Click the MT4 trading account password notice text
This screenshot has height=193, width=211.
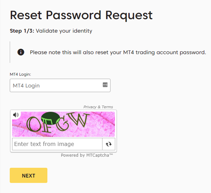pyautogui.click(x=118, y=52)
